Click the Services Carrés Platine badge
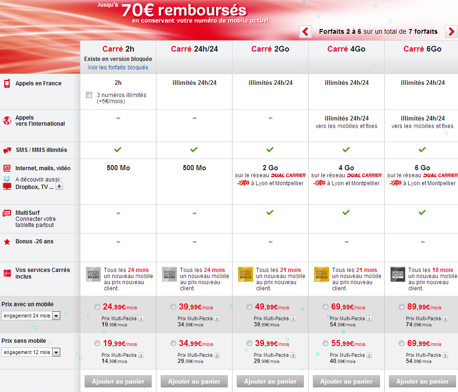458x392 pixels. [397, 274]
